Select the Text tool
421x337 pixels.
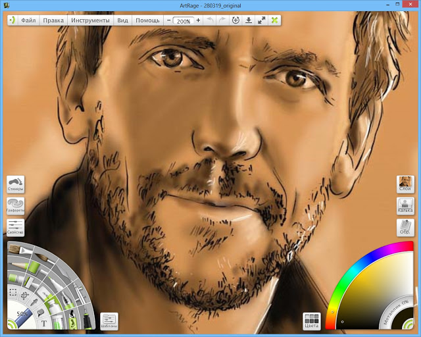point(44,323)
